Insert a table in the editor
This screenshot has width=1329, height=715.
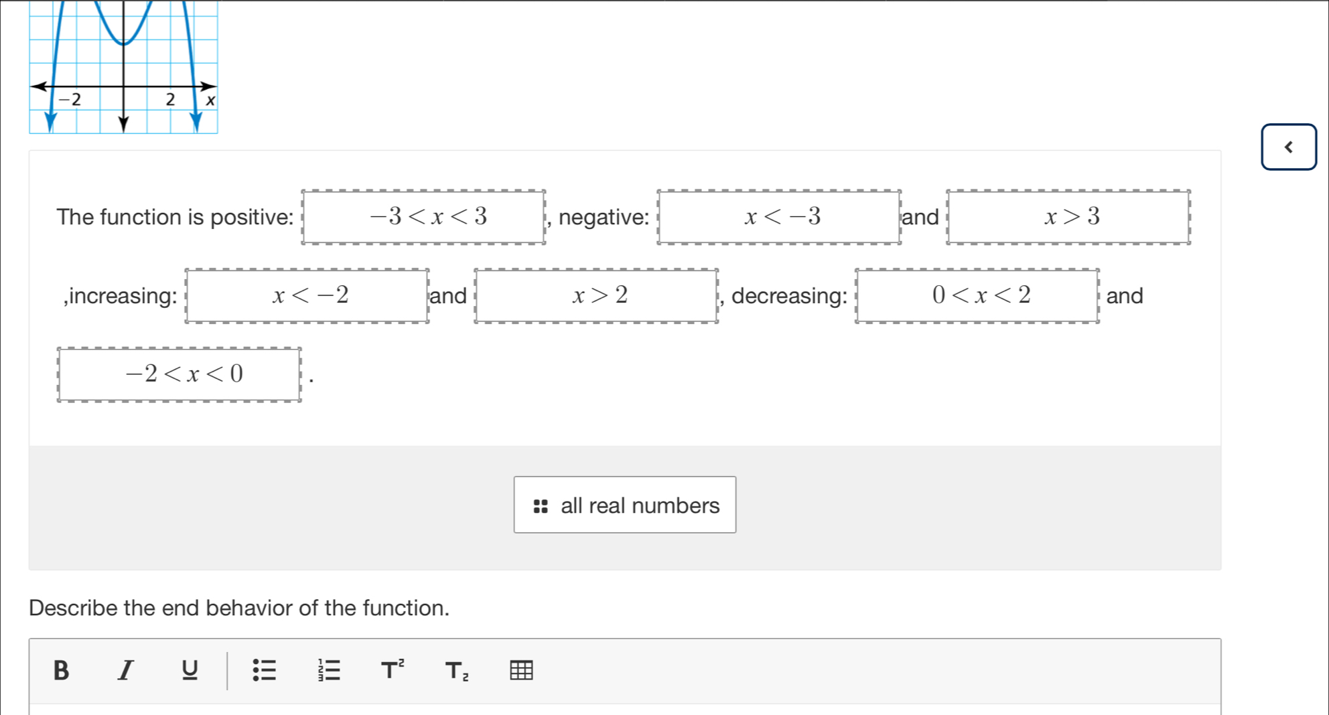[x=521, y=670]
